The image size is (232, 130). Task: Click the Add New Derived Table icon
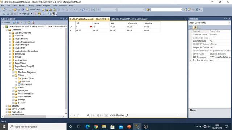pos(53,14)
